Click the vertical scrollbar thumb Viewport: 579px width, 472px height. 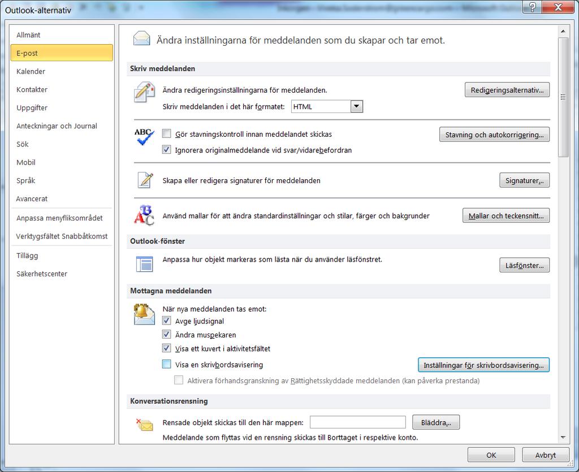point(563,97)
